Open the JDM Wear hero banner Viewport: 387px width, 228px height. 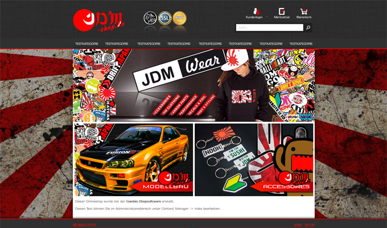coord(193,85)
